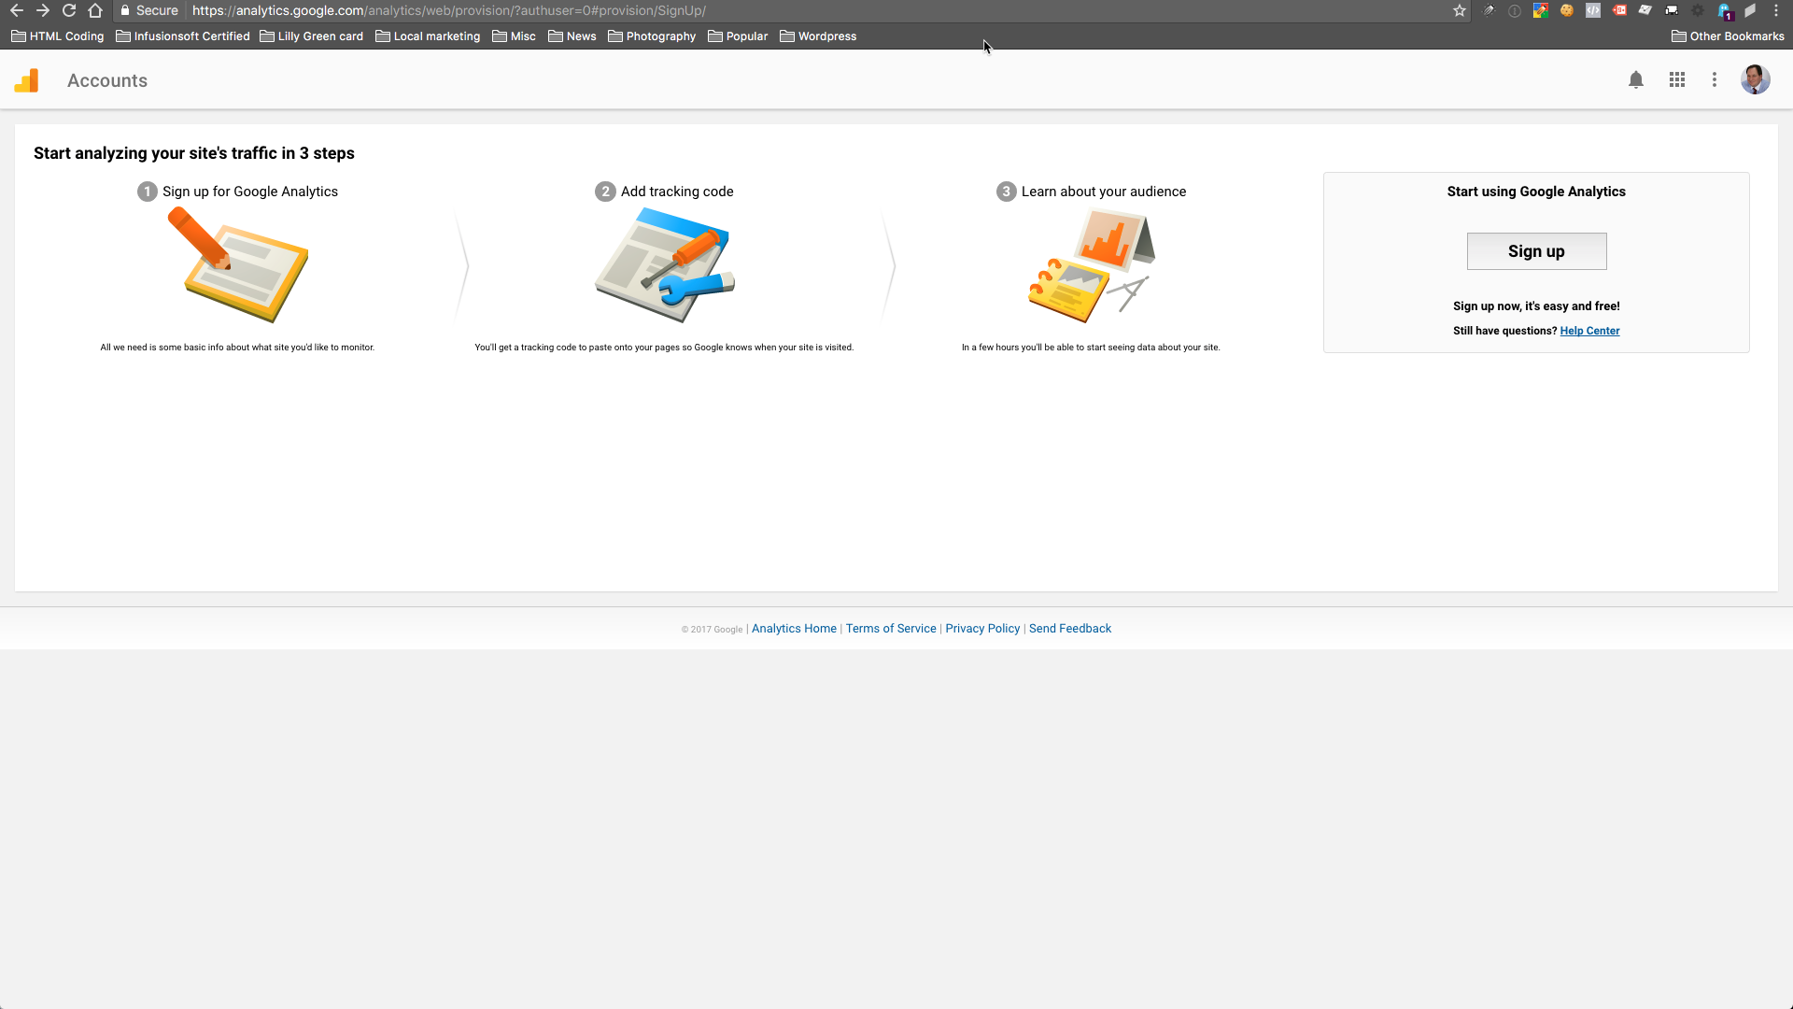1793x1009 pixels.
Task: Open the Chrome three-dot menu
Action: pos(1776,10)
